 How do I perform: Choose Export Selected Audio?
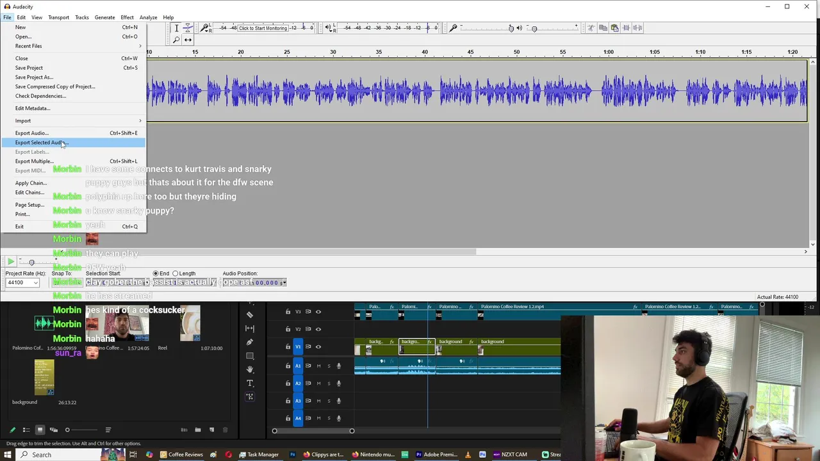(x=74, y=143)
